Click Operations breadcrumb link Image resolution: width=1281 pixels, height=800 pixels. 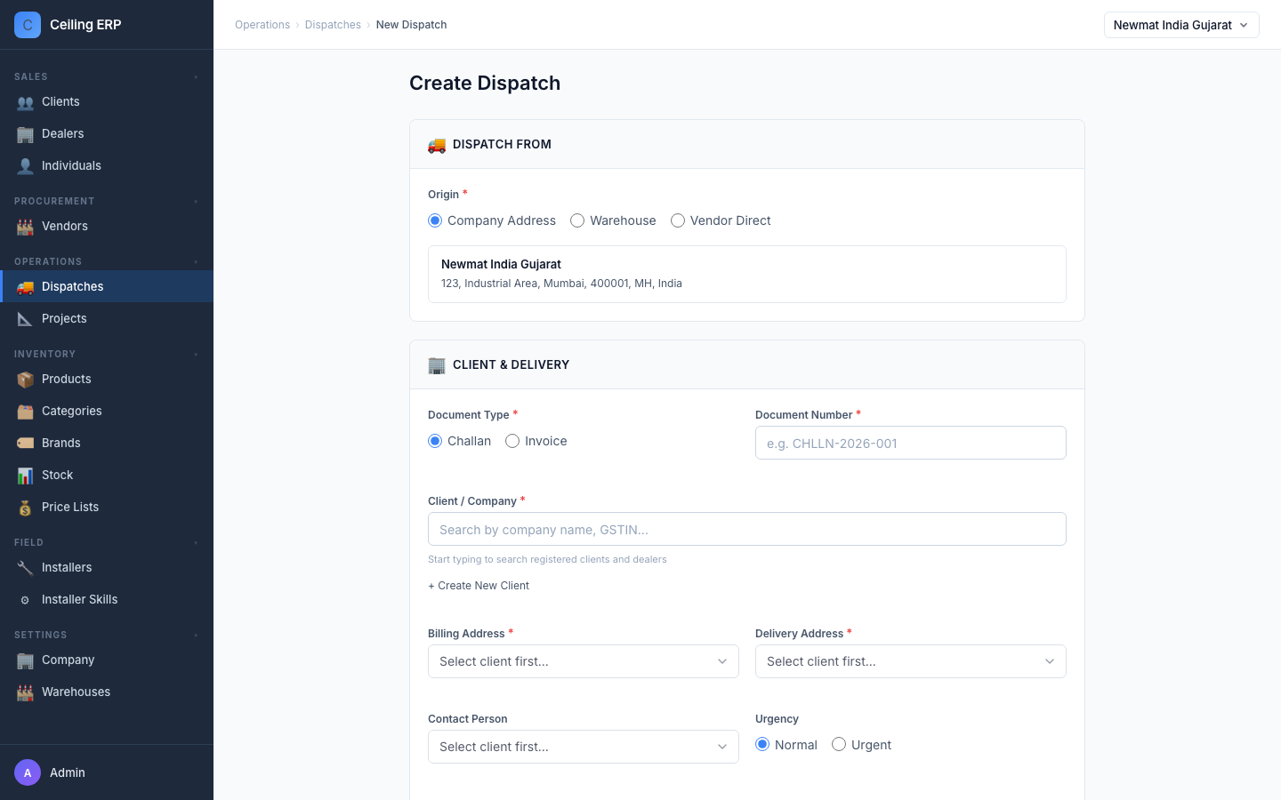click(x=262, y=25)
